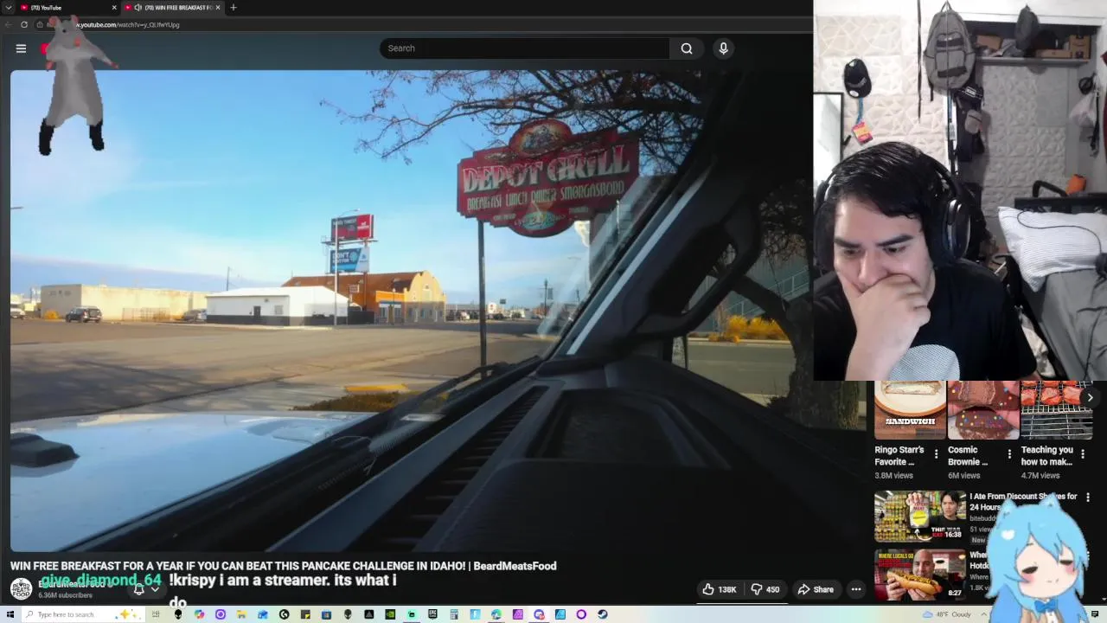Open the colorful Copilot taskbar icon
1107x623 pixels.
(199, 614)
